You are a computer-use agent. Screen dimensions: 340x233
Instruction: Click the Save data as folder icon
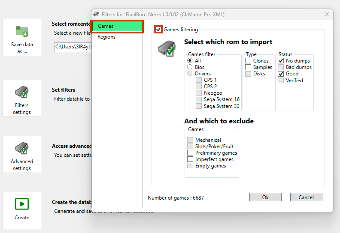click(x=22, y=32)
